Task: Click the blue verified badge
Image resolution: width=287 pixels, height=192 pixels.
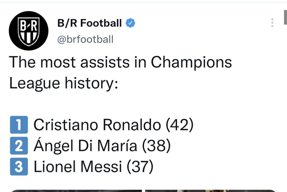Action: click(x=130, y=23)
